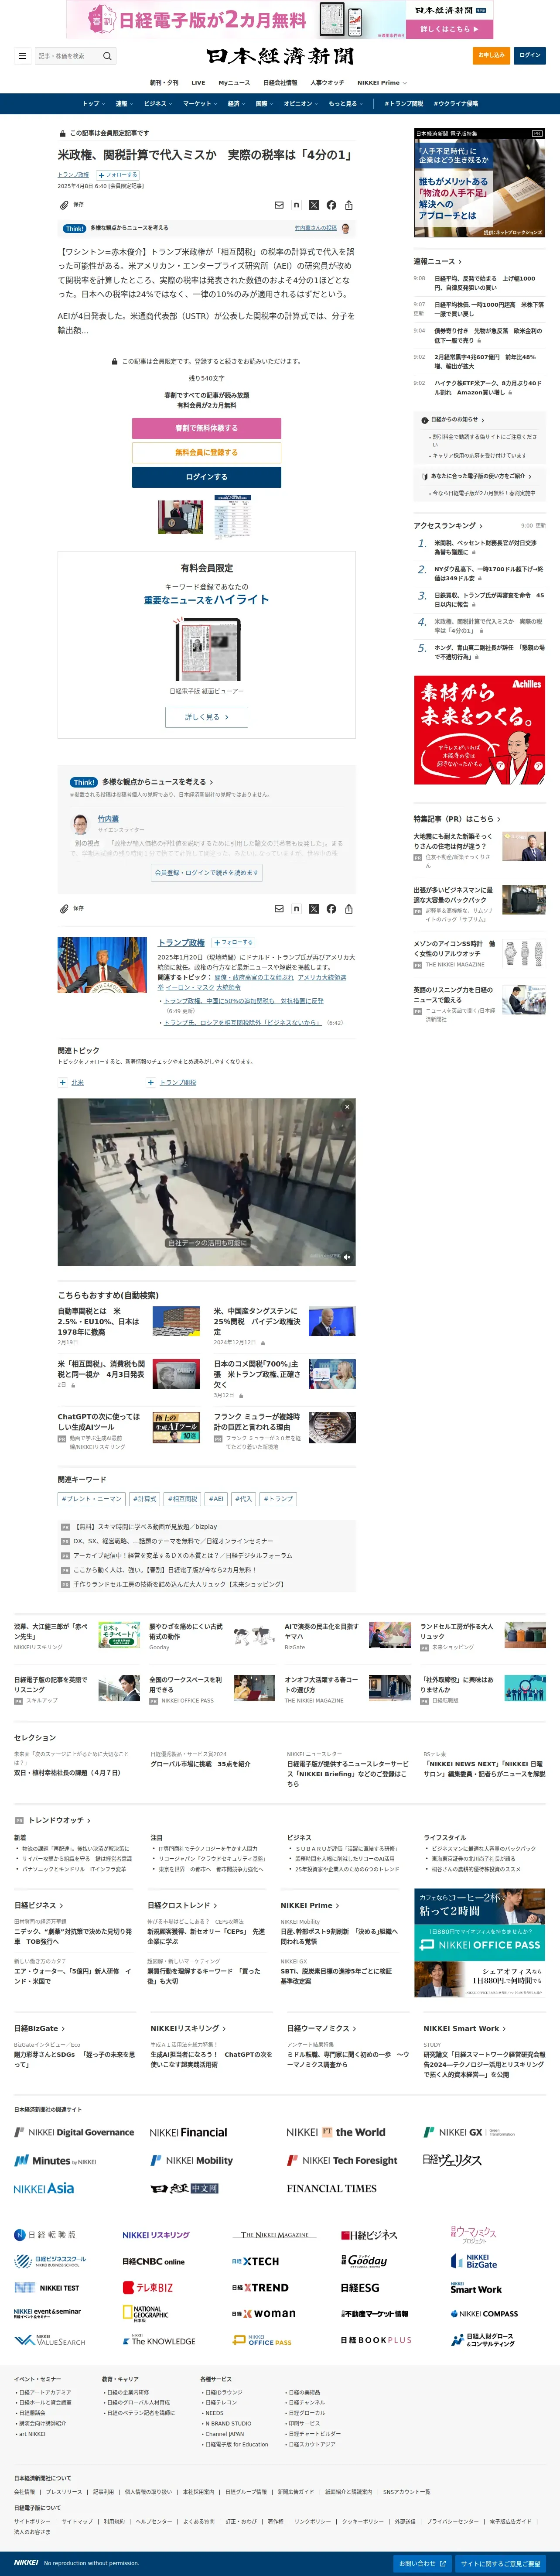Viewport: 560px width, 2576px height.
Task: Click lower share/export icon
Action: [x=349, y=909]
